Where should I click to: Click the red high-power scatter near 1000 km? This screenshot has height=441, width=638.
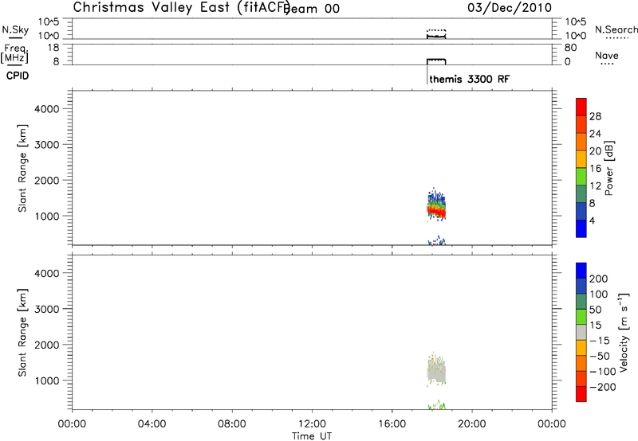pyautogui.click(x=436, y=211)
